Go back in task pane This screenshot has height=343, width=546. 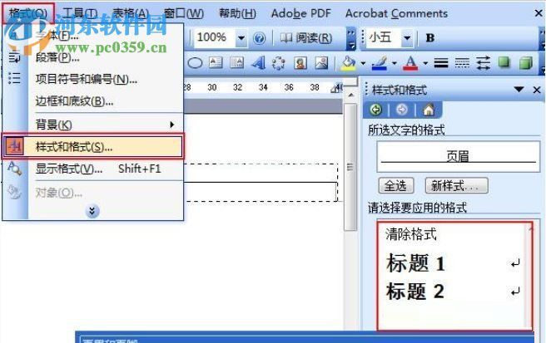click(375, 110)
